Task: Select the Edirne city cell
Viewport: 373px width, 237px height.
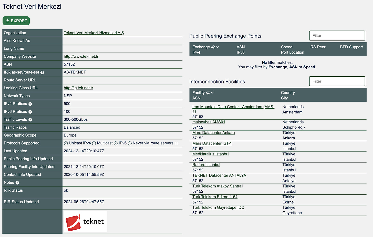Action: pyautogui.click(x=288, y=202)
